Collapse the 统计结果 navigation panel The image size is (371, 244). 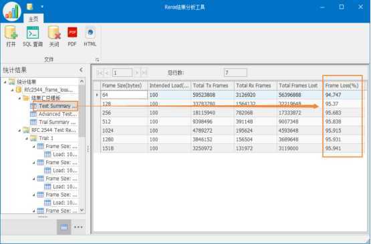coord(81,70)
